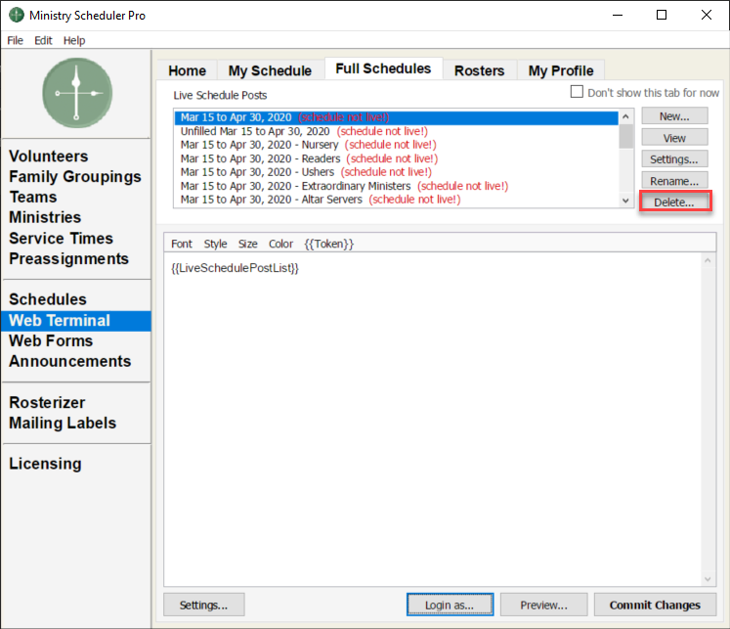Close the Ministry Scheduler Pro window
This screenshot has height=629, width=730.
706,15
